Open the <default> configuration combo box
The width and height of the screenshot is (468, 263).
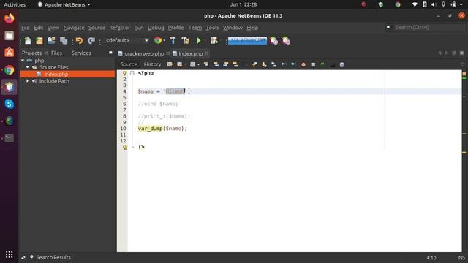point(127,41)
